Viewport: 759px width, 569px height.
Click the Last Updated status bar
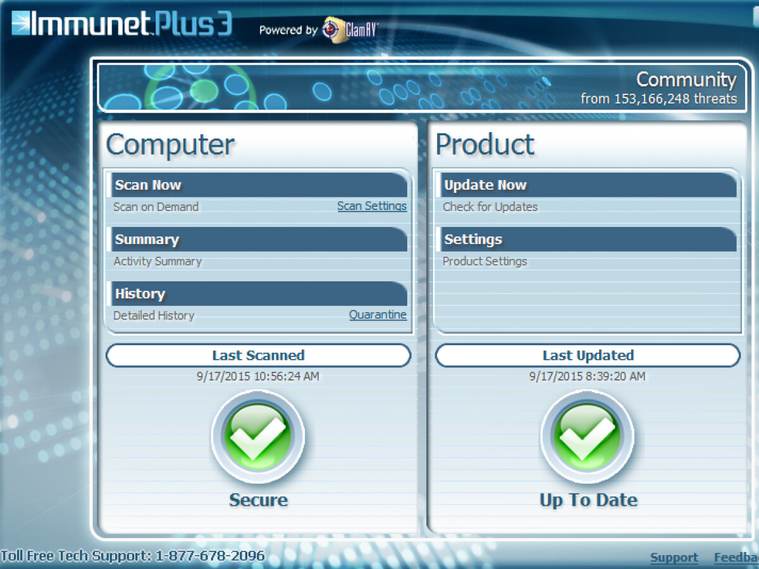click(x=588, y=355)
